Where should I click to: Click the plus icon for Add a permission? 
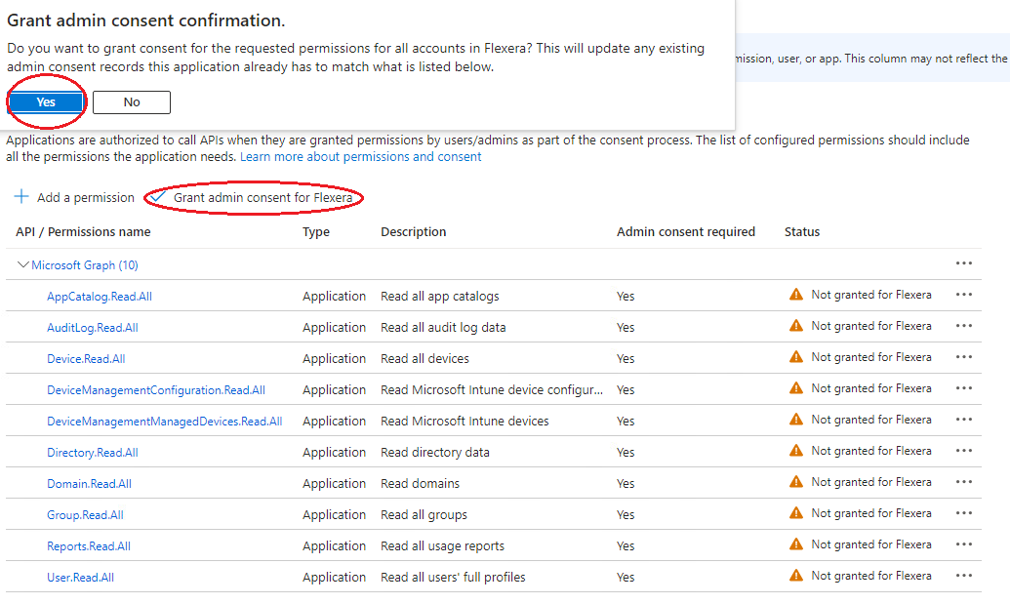point(21,196)
